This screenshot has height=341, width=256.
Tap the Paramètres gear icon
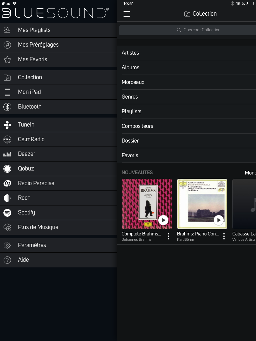click(7, 245)
